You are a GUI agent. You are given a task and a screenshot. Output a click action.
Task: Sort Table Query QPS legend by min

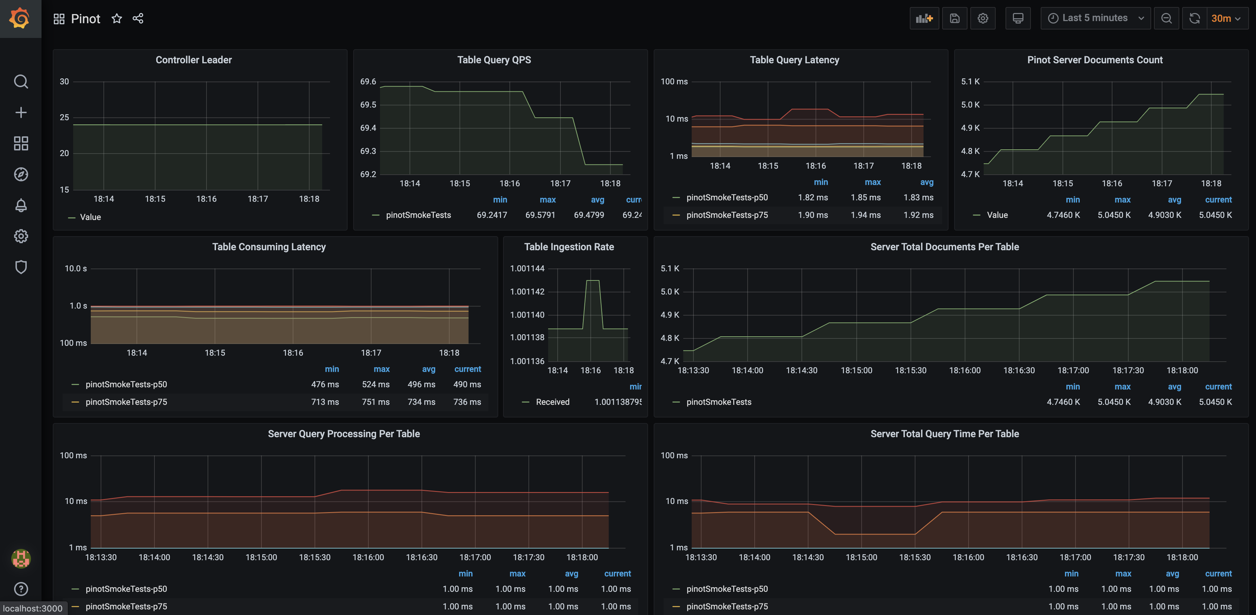click(x=500, y=200)
